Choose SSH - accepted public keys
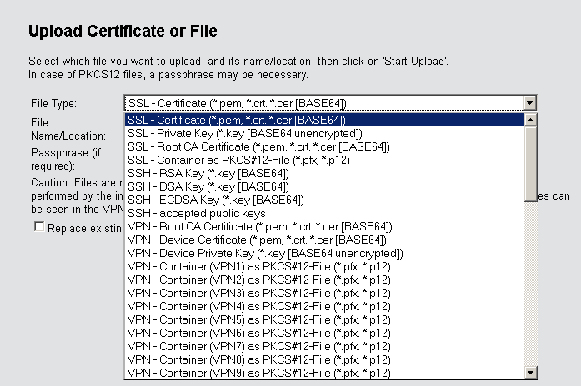The height and width of the screenshot is (386, 581). click(x=196, y=213)
